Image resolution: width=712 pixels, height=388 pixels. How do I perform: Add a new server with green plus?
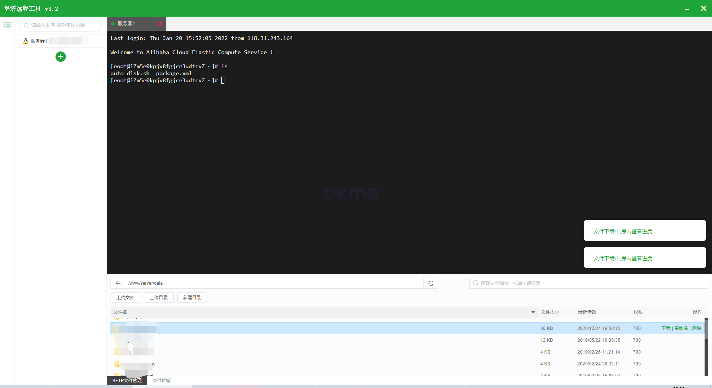(x=60, y=57)
